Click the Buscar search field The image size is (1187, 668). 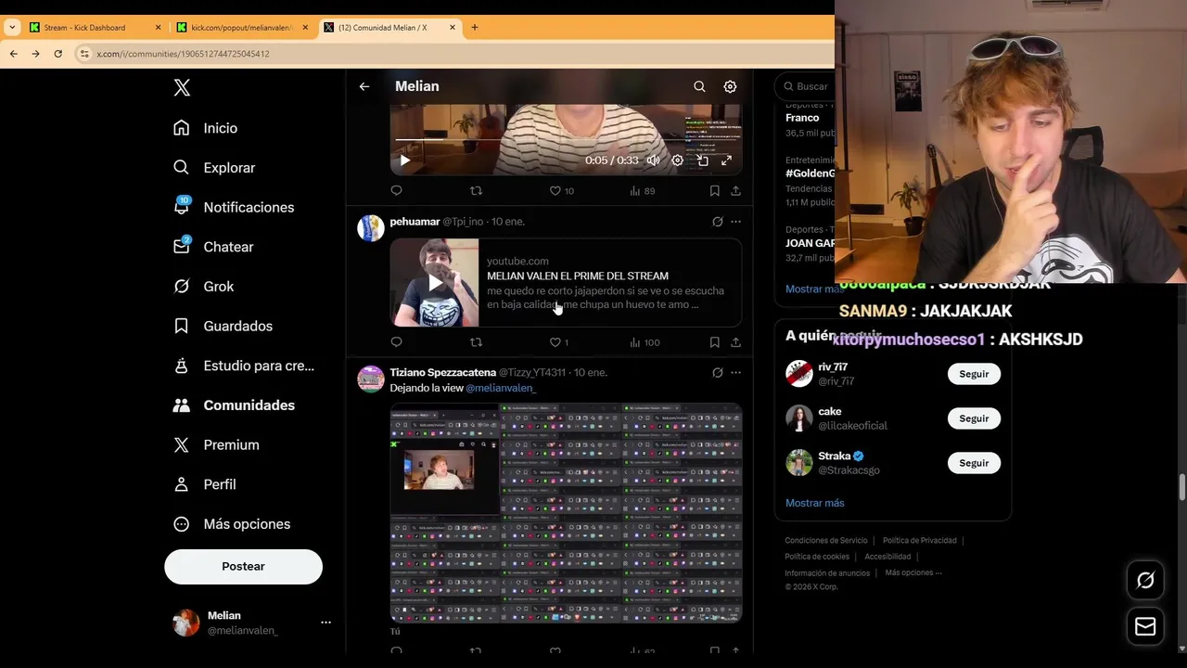click(x=805, y=86)
